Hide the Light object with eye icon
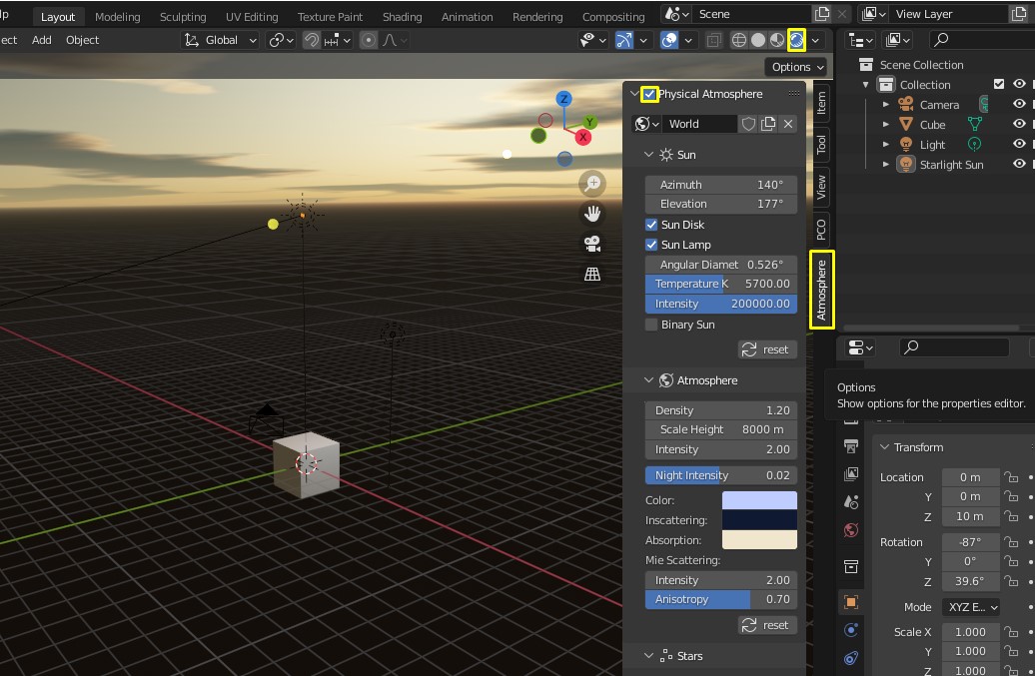Viewport: 1035px width, 676px height. coord(1019,143)
